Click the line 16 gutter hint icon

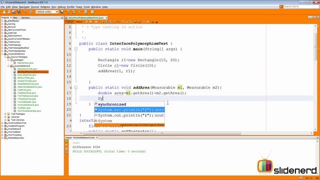tap(71, 87)
